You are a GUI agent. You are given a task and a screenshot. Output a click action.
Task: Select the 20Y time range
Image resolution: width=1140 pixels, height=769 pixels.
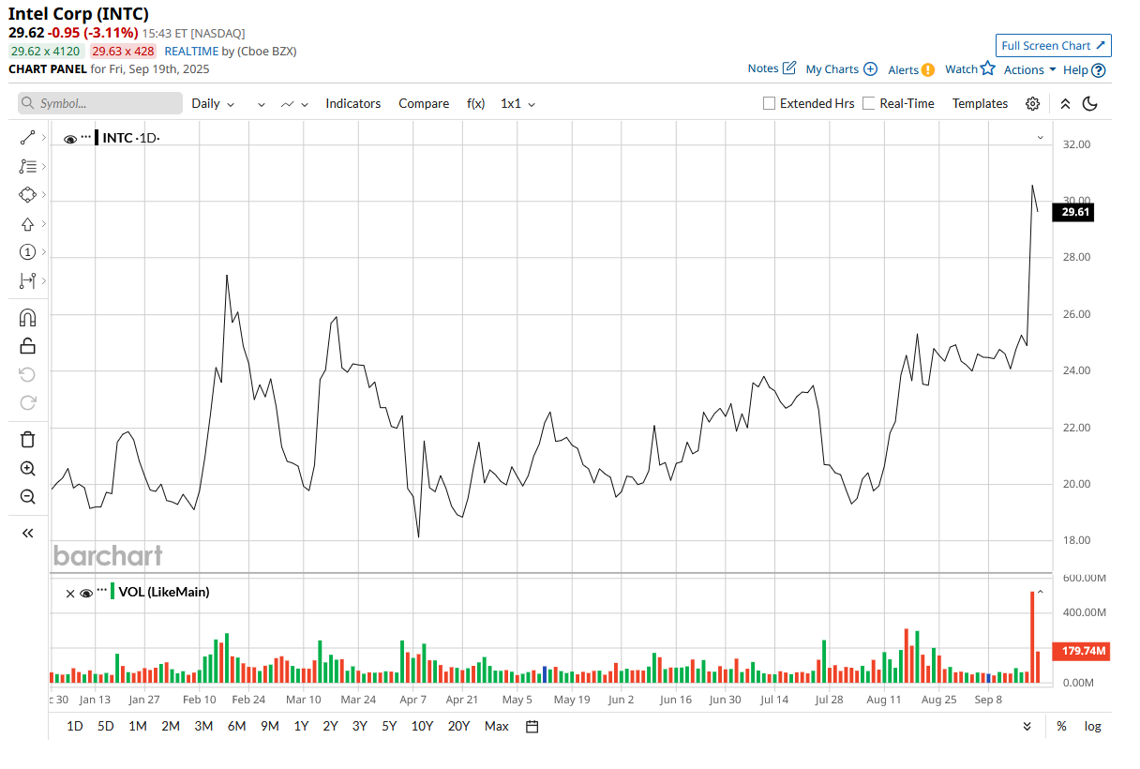point(459,726)
